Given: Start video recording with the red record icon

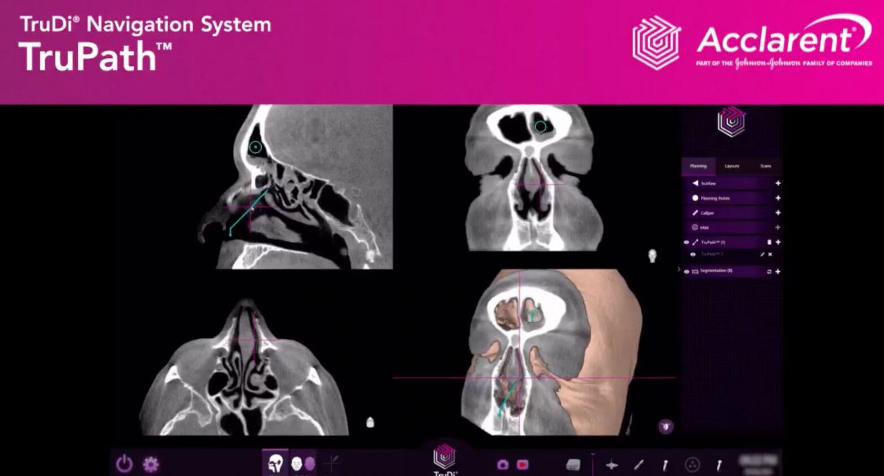Looking at the screenshot, I should pos(522,465).
